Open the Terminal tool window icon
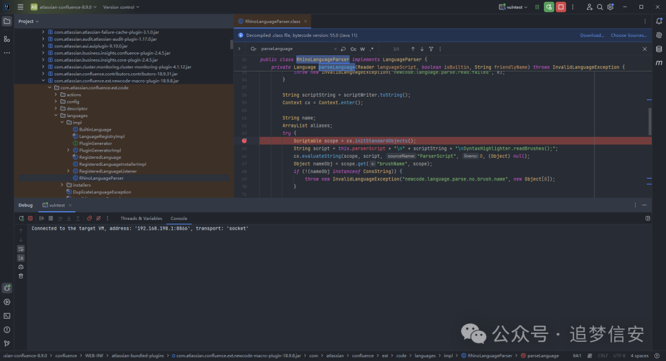The width and height of the screenshot is (666, 361). [x=7, y=316]
